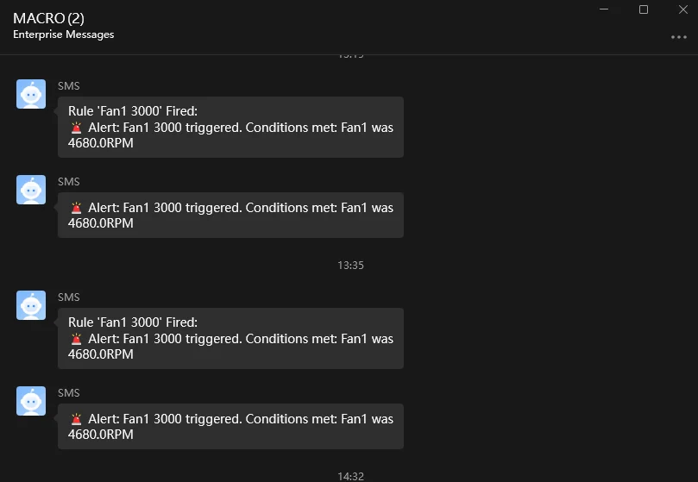The height and width of the screenshot is (482, 698).
Task: Select the 13:35 timestamp separator
Action: click(x=351, y=266)
